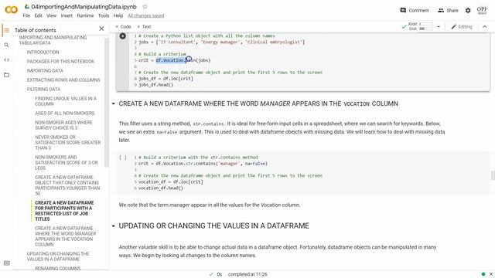Open the Help menu

(x=118, y=15)
